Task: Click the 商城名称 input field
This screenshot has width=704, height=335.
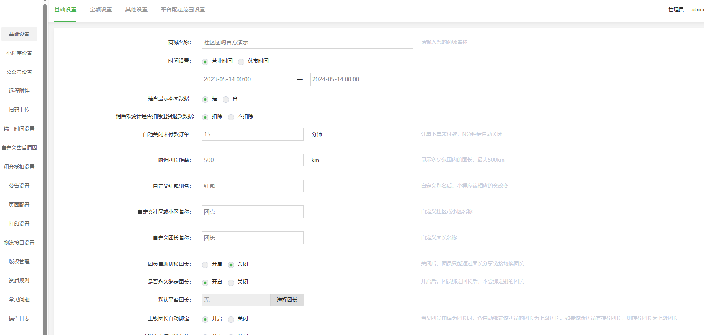Action: click(x=307, y=42)
